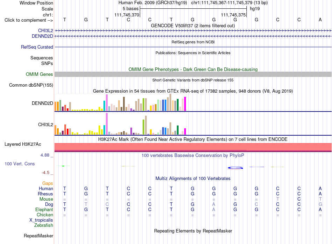The width and height of the screenshot is (332, 244).
Task: Open the H3K27Ac Mark ENCODE track title
Action: [x=193, y=139]
